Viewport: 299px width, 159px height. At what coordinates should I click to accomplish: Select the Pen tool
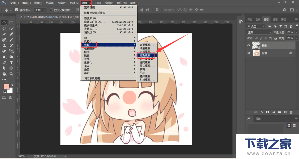[4, 63]
